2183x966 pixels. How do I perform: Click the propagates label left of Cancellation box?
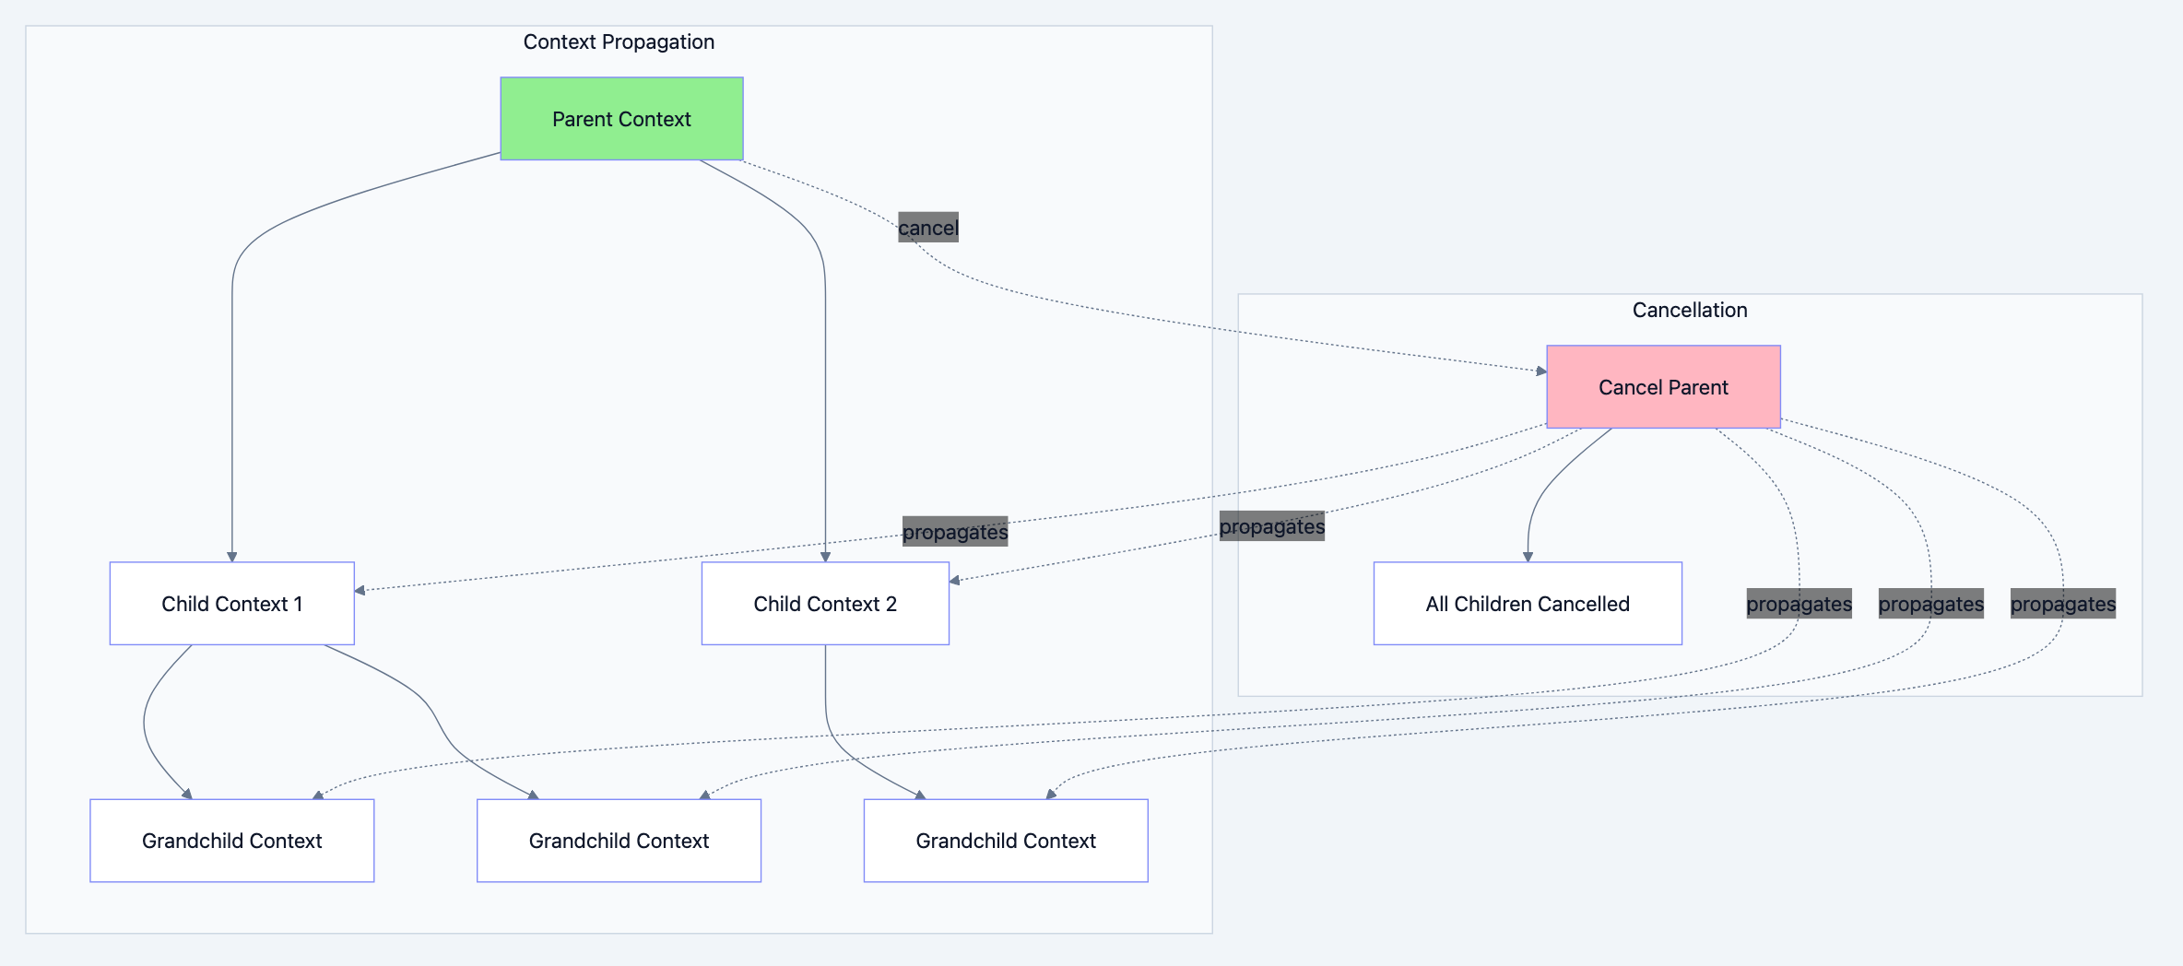tap(1272, 526)
